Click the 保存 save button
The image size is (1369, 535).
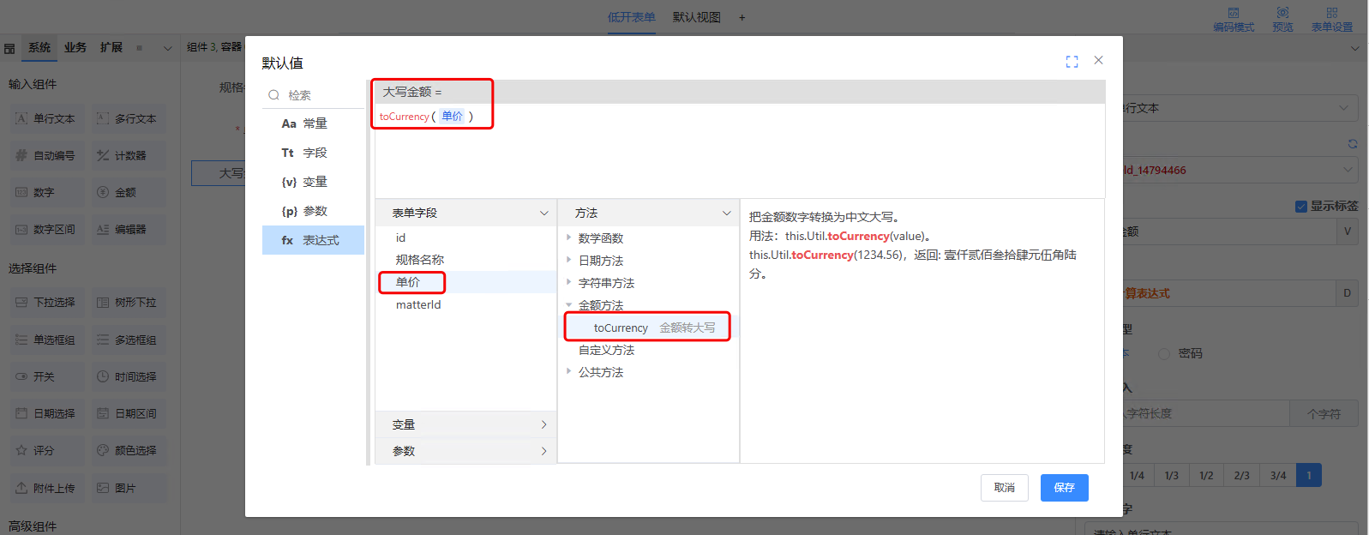[1064, 488]
